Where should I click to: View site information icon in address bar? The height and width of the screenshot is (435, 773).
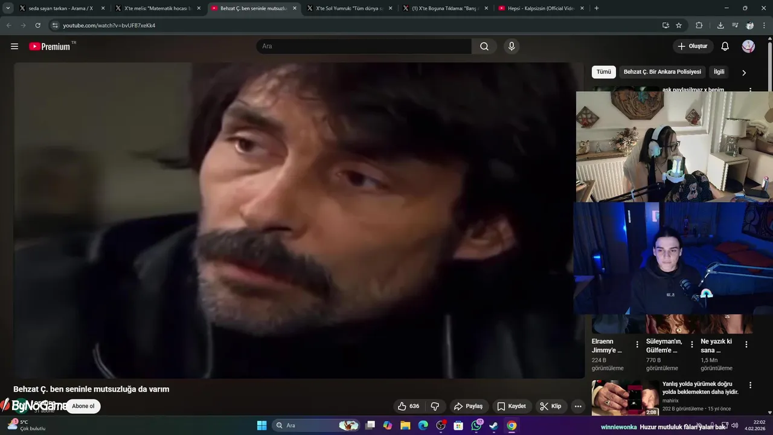pyautogui.click(x=55, y=25)
